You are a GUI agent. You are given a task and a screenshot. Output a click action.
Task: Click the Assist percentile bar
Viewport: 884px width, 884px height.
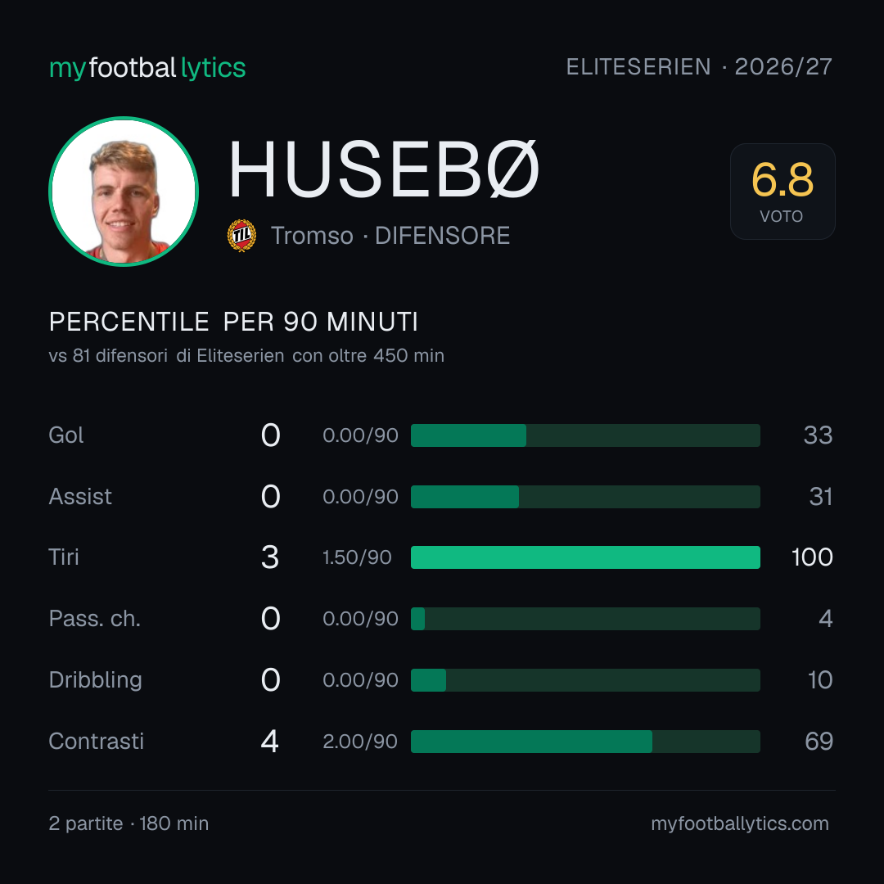tap(585, 497)
